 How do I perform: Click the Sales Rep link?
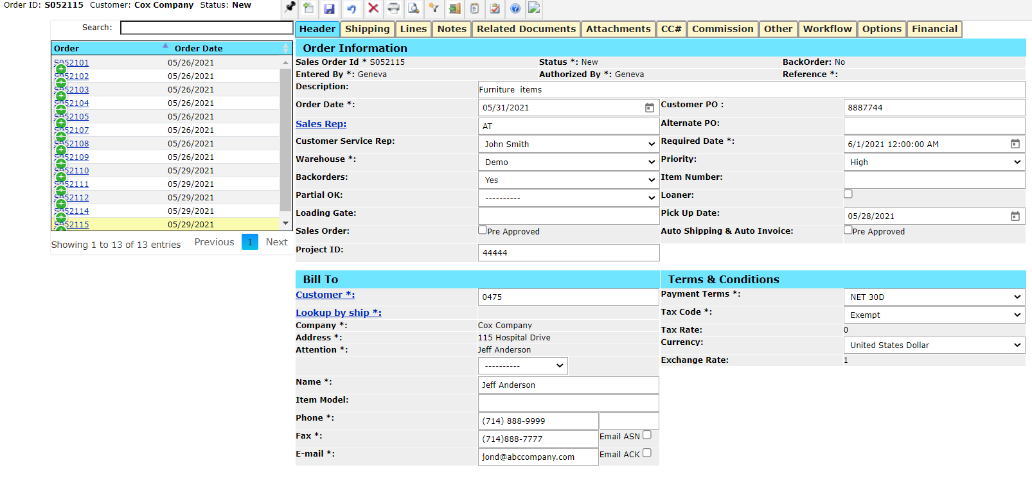click(x=321, y=124)
